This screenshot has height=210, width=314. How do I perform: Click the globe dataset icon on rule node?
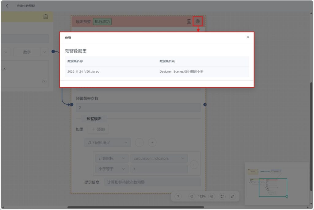[x=198, y=21]
